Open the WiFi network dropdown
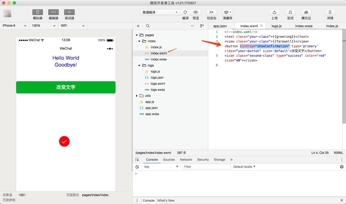Image resolution: width=346 pixels, height=204 pixels. [x=73, y=26]
